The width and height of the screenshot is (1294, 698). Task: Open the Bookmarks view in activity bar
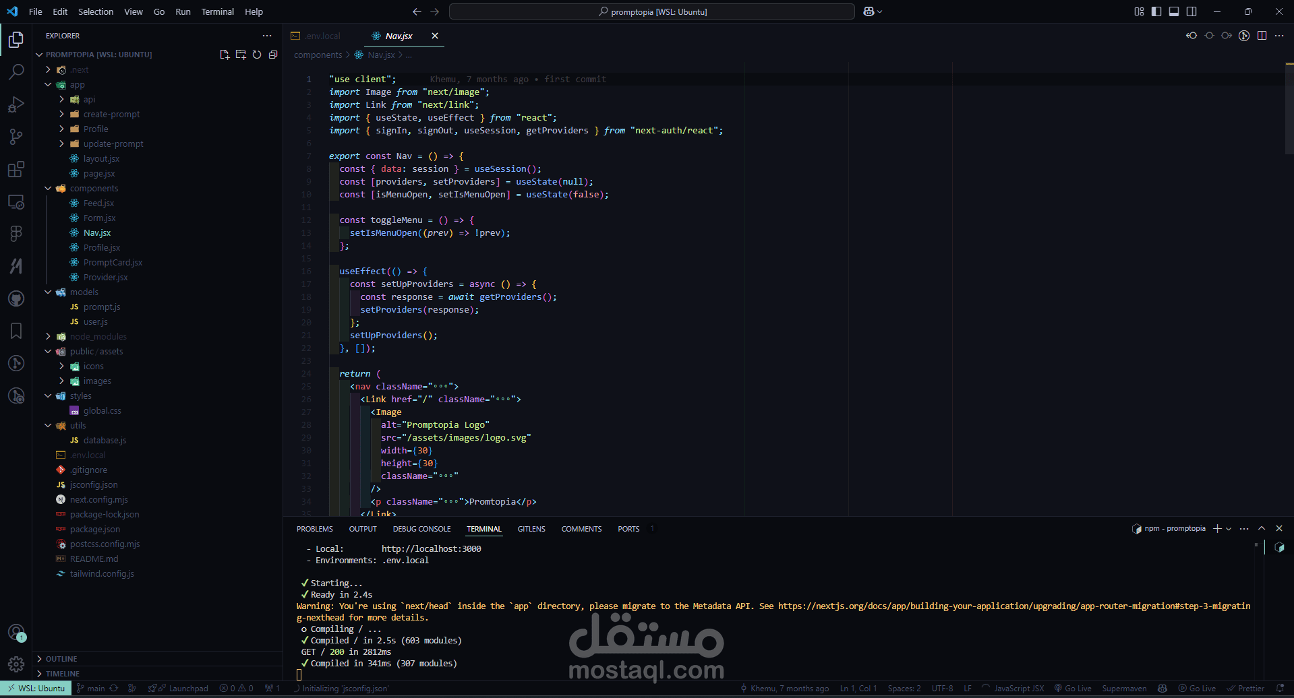[16, 331]
